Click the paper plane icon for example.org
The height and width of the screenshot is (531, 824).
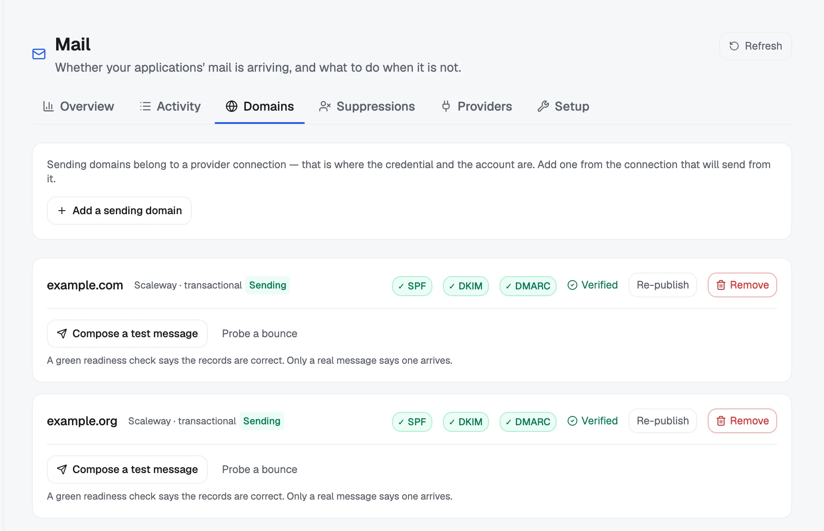(x=62, y=469)
